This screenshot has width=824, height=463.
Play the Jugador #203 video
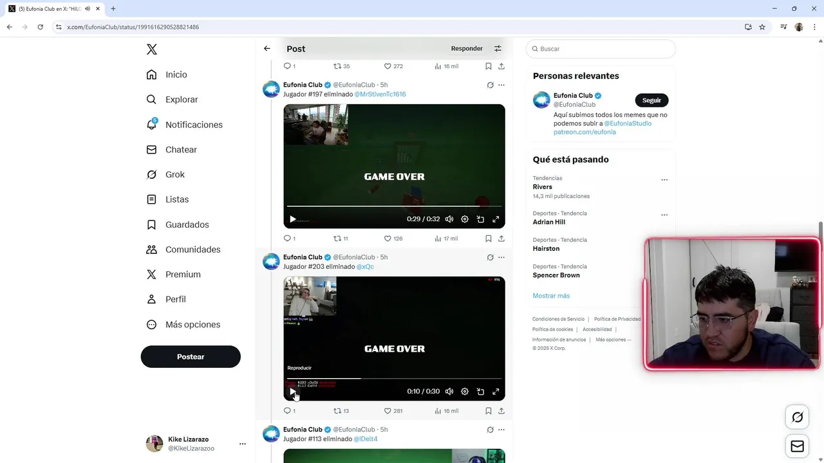pyautogui.click(x=293, y=392)
